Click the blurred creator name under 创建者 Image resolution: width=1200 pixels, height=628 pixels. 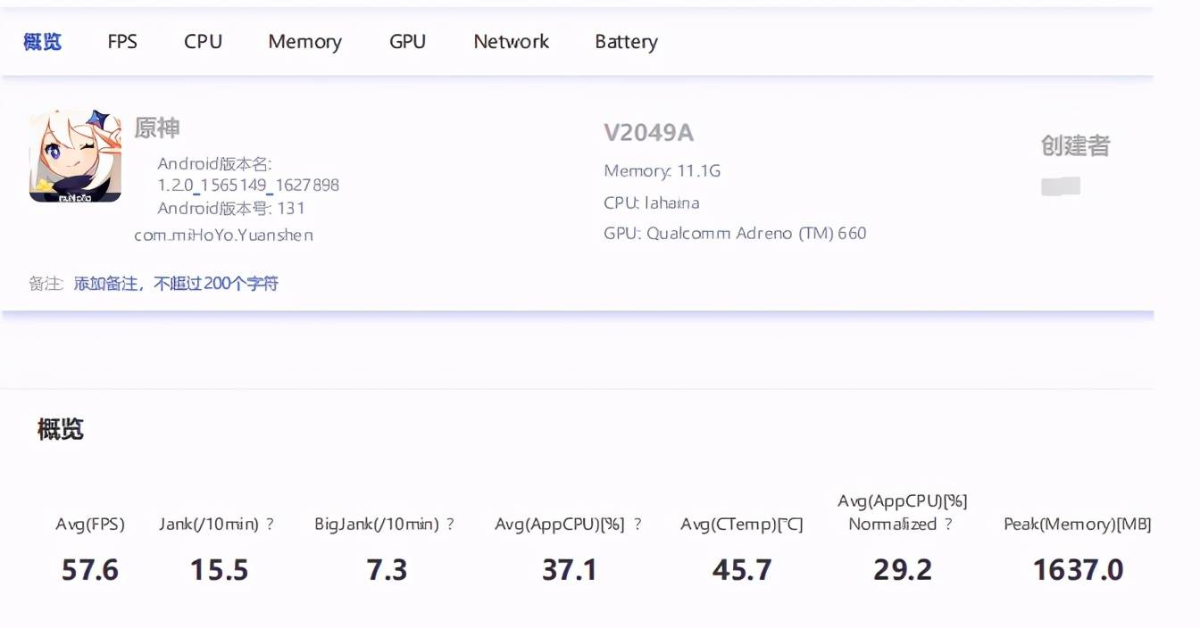(x=1061, y=186)
